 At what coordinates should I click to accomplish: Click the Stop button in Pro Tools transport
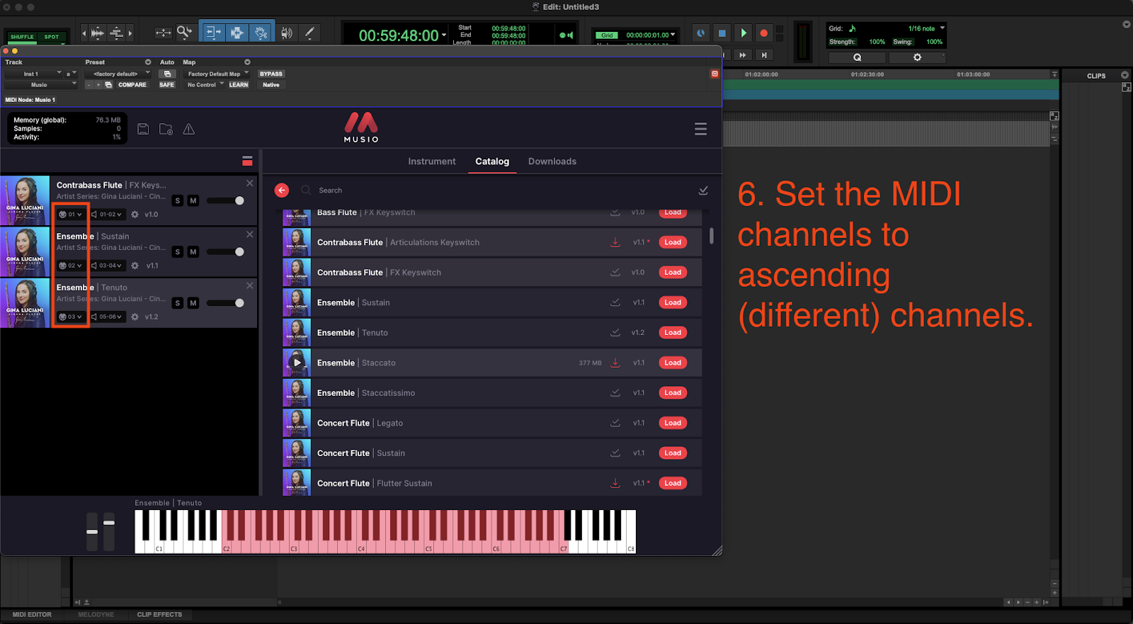pyautogui.click(x=722, y=33)
